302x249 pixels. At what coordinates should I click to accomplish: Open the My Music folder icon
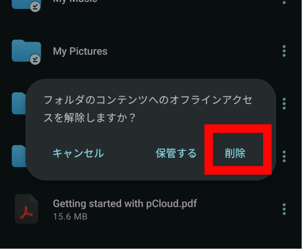coord(27,4)
